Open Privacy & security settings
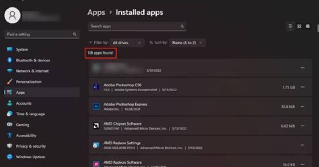Image resolution: width=319 pixels, height=167 pixels. (42, 146)
